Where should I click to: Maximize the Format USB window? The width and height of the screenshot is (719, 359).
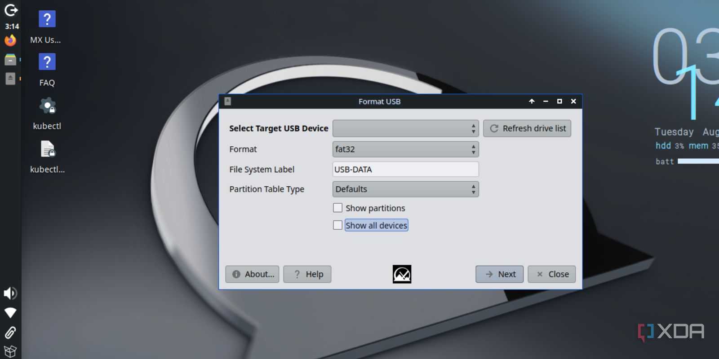(x=559, y=101)
